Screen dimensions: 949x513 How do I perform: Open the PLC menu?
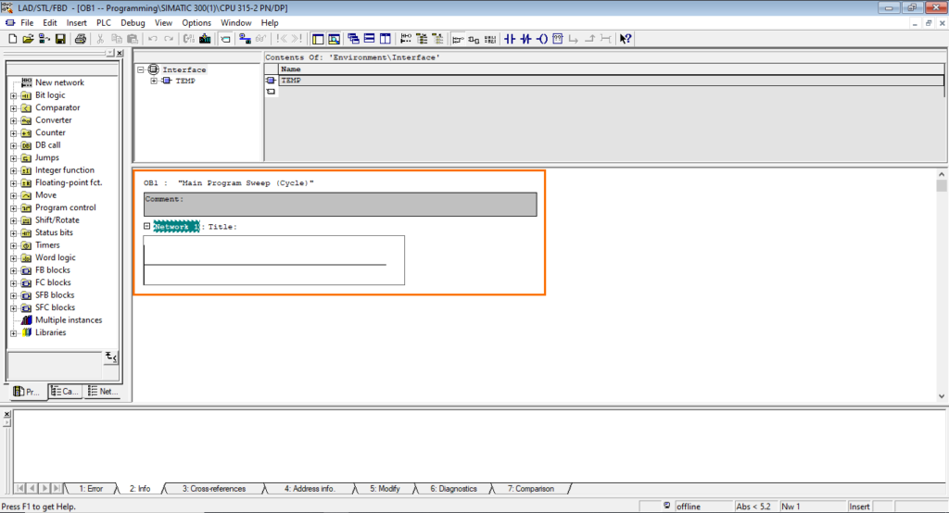(x=104, y=23)
